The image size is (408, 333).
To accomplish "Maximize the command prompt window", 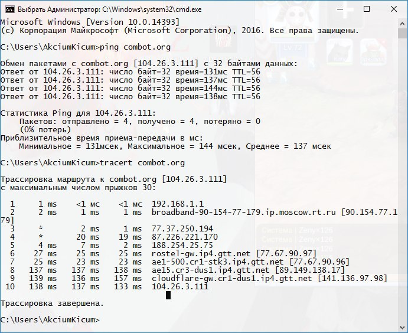I will point(367,9).
